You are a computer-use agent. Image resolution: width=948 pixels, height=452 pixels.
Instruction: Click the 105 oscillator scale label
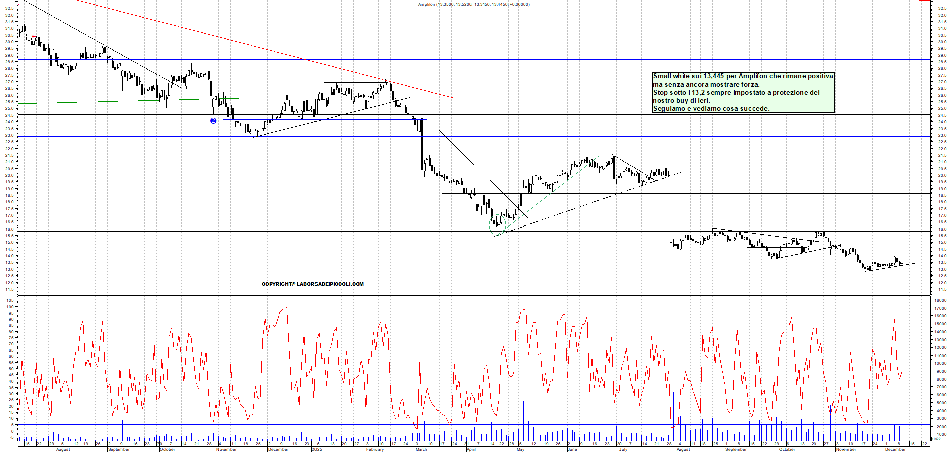[x=10, y=300]
